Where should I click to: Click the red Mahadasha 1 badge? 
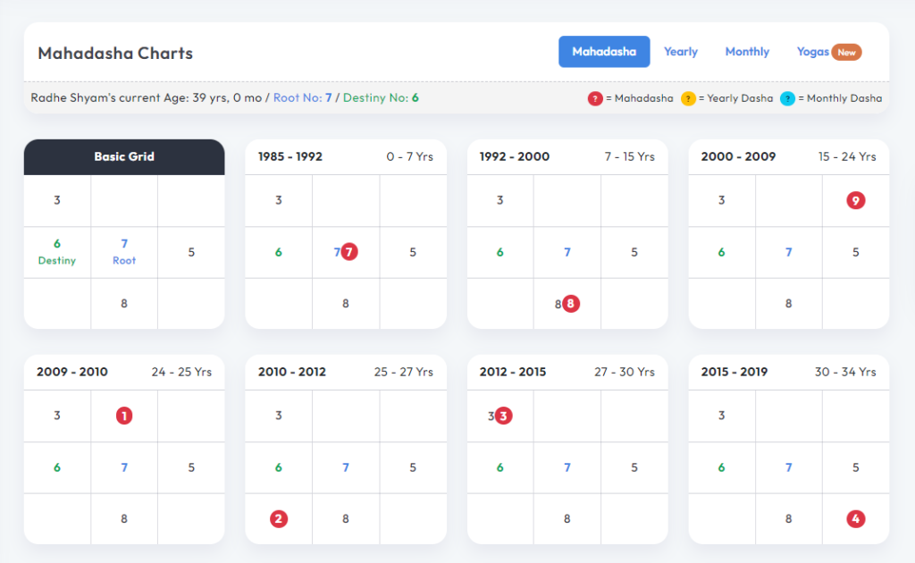pos(124,416)
